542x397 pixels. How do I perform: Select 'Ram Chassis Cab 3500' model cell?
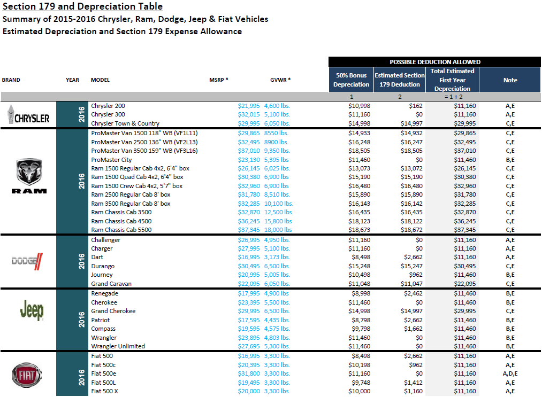tap(121, 212)
